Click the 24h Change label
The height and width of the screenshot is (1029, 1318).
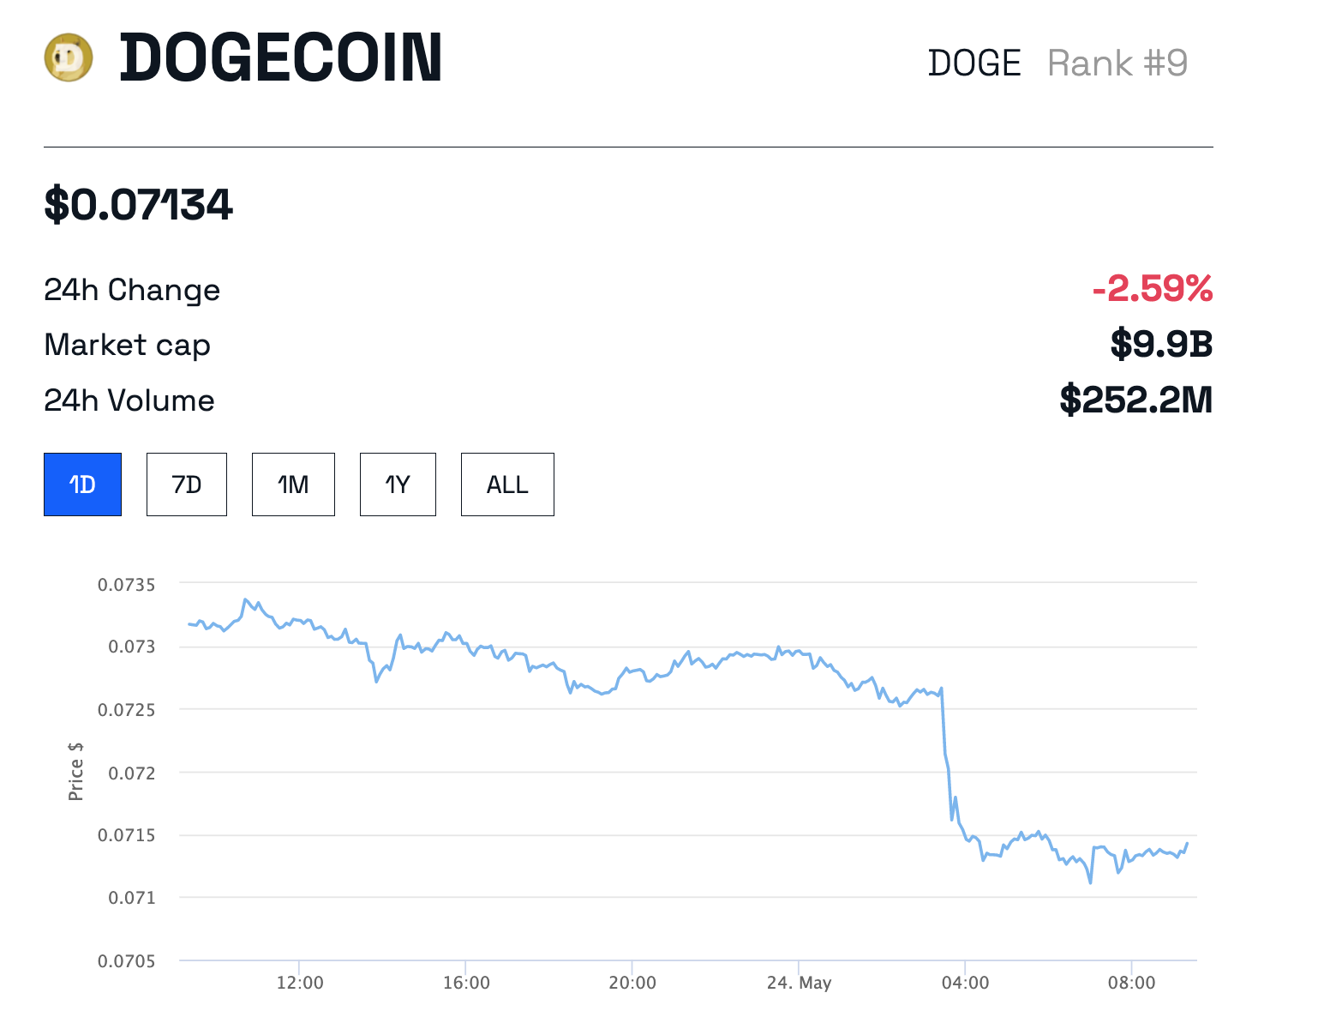coord(132,290)
